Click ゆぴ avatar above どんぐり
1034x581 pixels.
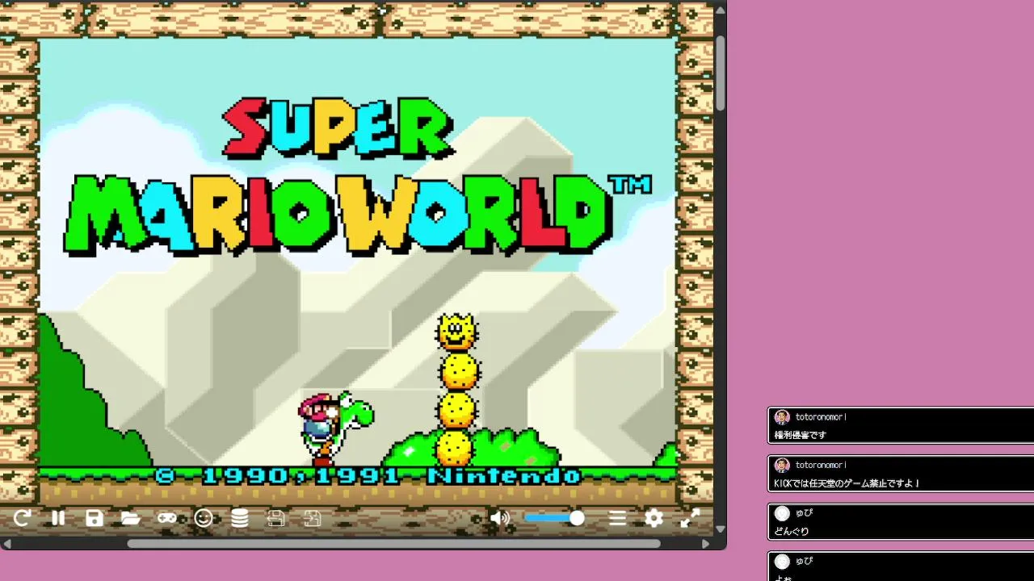tap(781, 513)
